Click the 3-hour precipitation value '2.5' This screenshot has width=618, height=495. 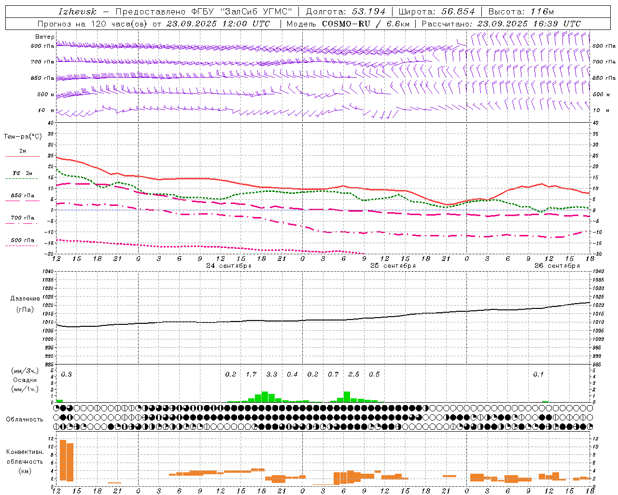click(354, 374)
